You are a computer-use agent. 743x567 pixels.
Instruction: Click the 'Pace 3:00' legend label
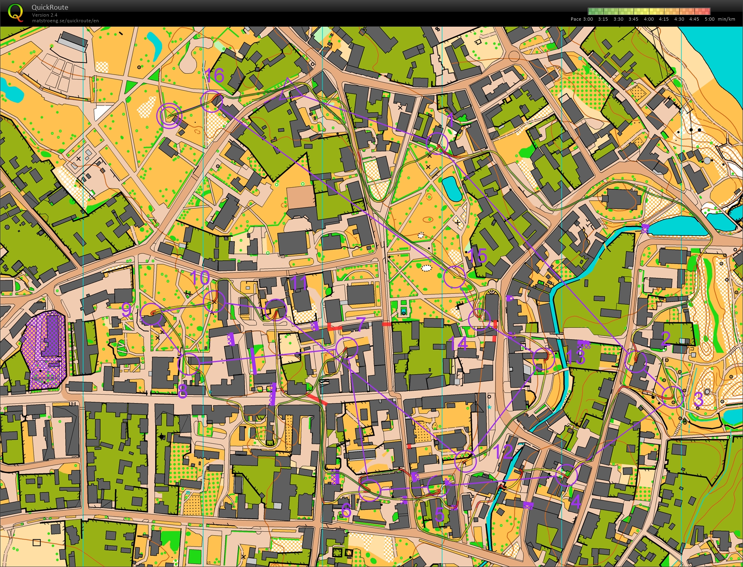tap(582, 19)
